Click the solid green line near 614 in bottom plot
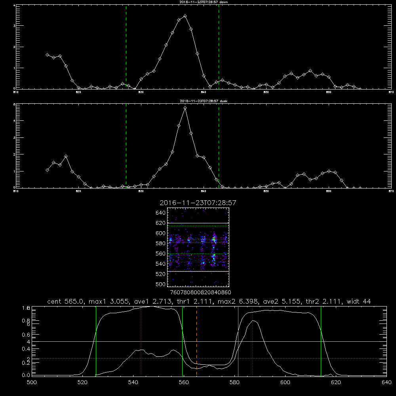396x396 pixels. point(321,341)
